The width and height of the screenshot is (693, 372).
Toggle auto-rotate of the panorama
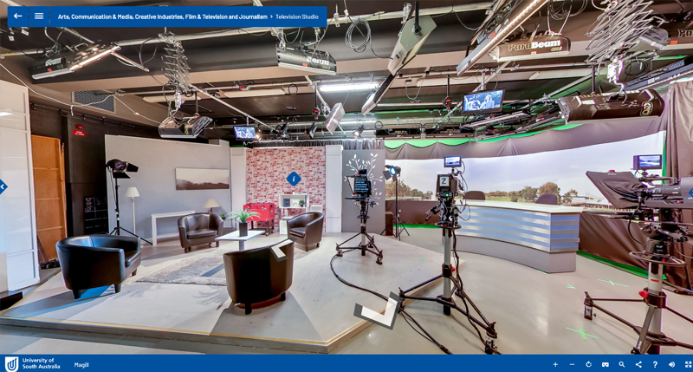pyautogui.click(x=589, y=364)
